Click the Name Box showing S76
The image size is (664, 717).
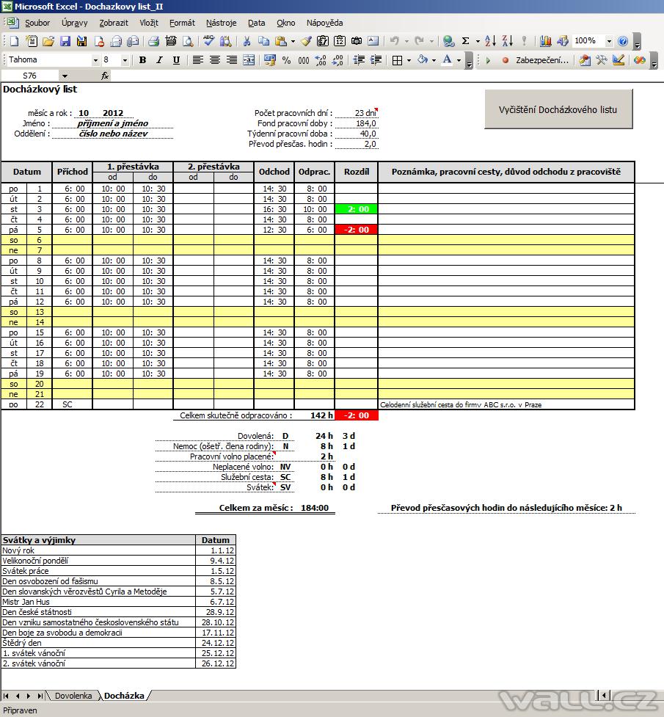[30, 76]
